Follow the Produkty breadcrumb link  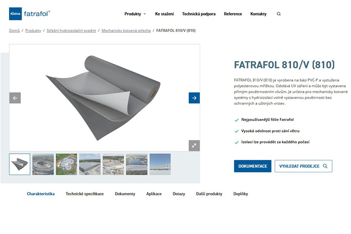point(33,30)
